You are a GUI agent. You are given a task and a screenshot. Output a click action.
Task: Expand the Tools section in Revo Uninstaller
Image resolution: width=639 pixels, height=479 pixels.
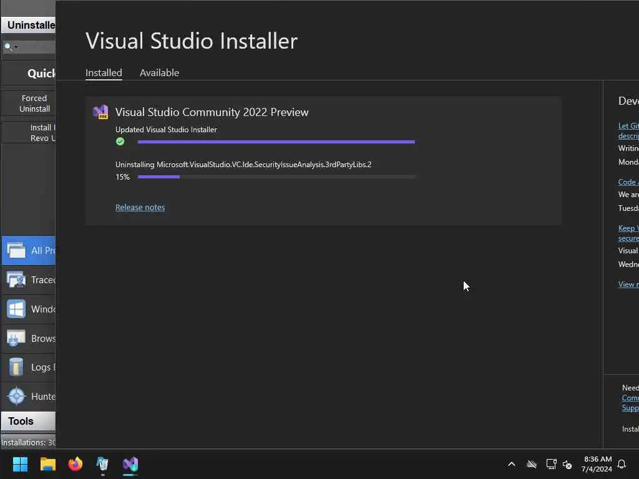coord(28,421)
